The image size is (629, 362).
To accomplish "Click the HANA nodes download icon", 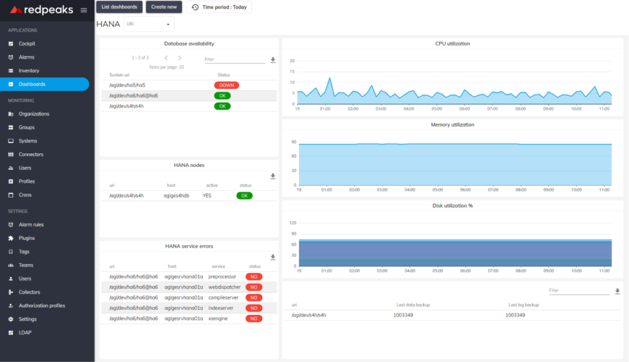I will coord(273,176).
